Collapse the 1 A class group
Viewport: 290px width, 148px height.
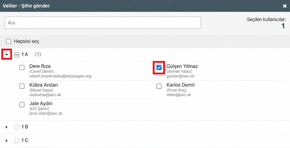(x=7, y=54)
